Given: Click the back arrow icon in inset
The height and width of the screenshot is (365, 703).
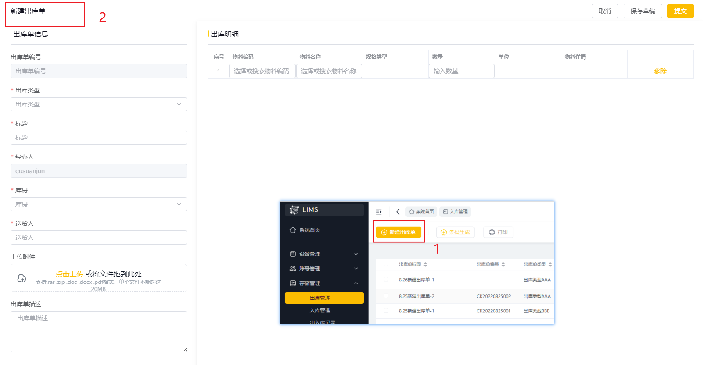Looking at the screenshot, I should click(x=398, y=212).
